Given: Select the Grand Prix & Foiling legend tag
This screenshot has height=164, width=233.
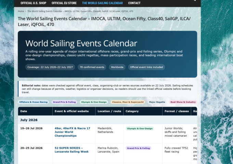Looking at the screenshot, I should click(64, 102).
